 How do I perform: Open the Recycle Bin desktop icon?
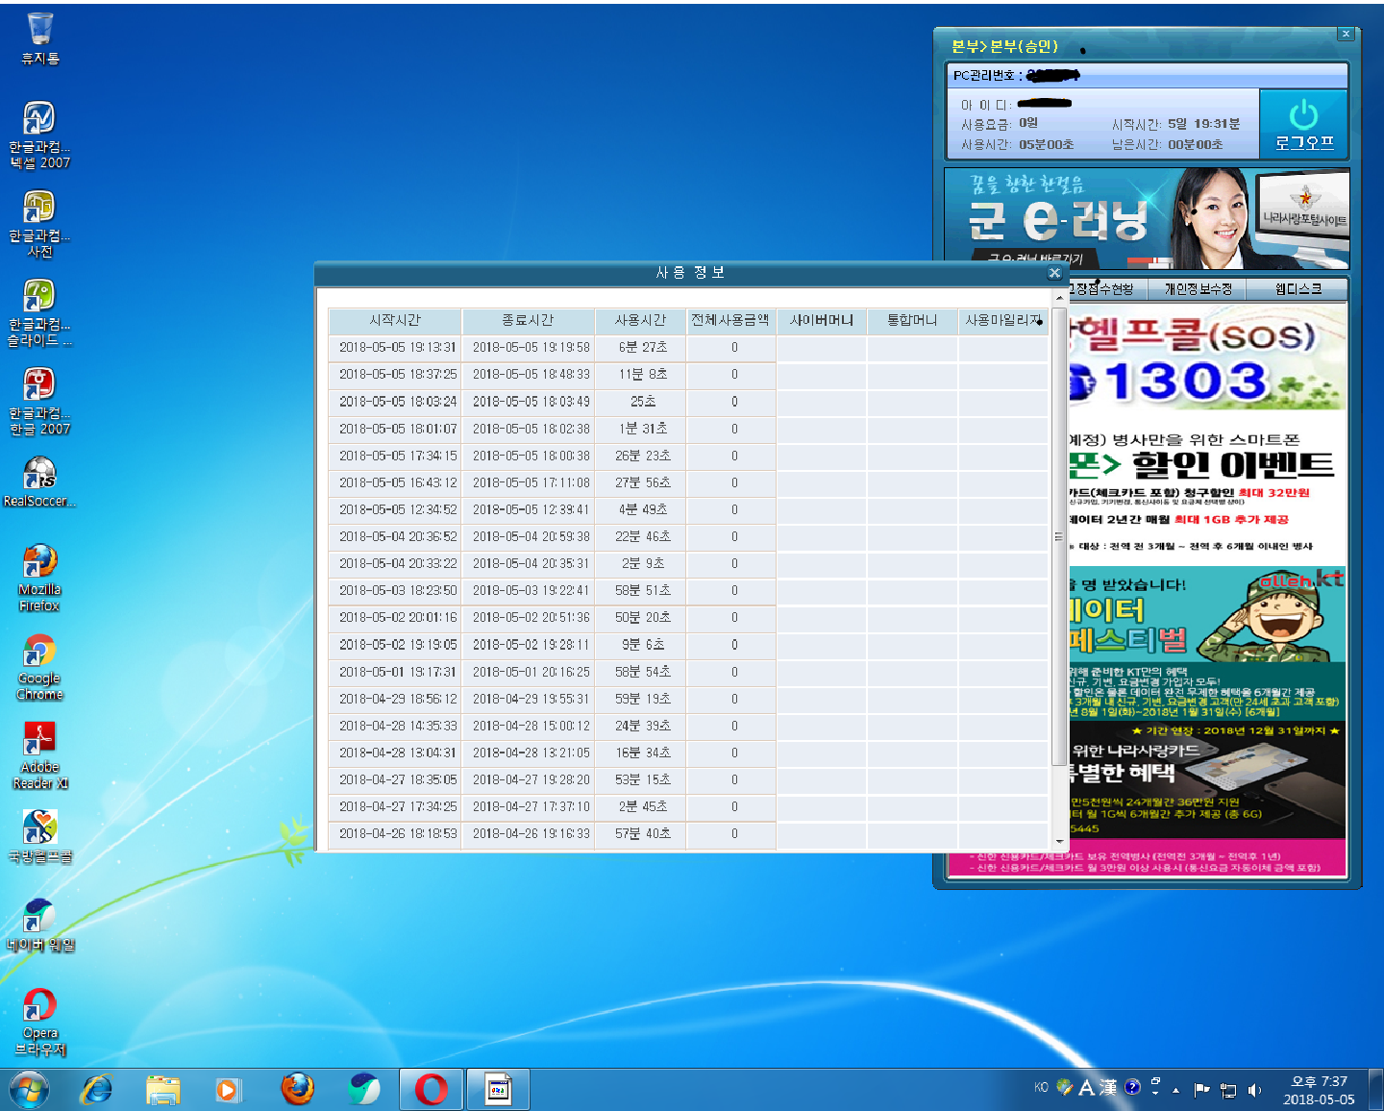click(x=39, y=38)
